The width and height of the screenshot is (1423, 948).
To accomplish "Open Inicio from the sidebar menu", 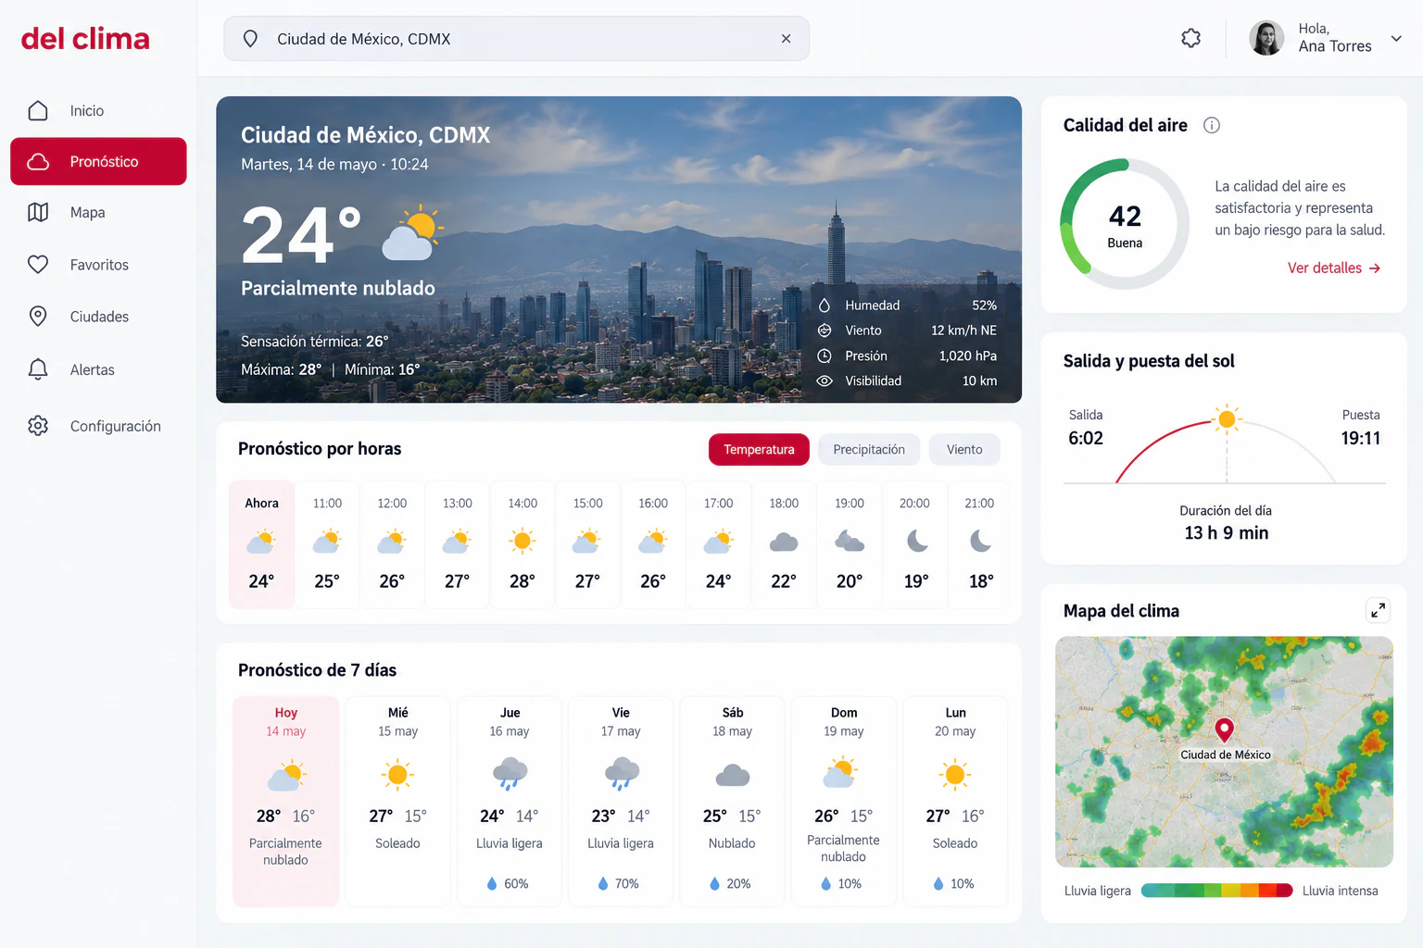I will tap(98, 111).
